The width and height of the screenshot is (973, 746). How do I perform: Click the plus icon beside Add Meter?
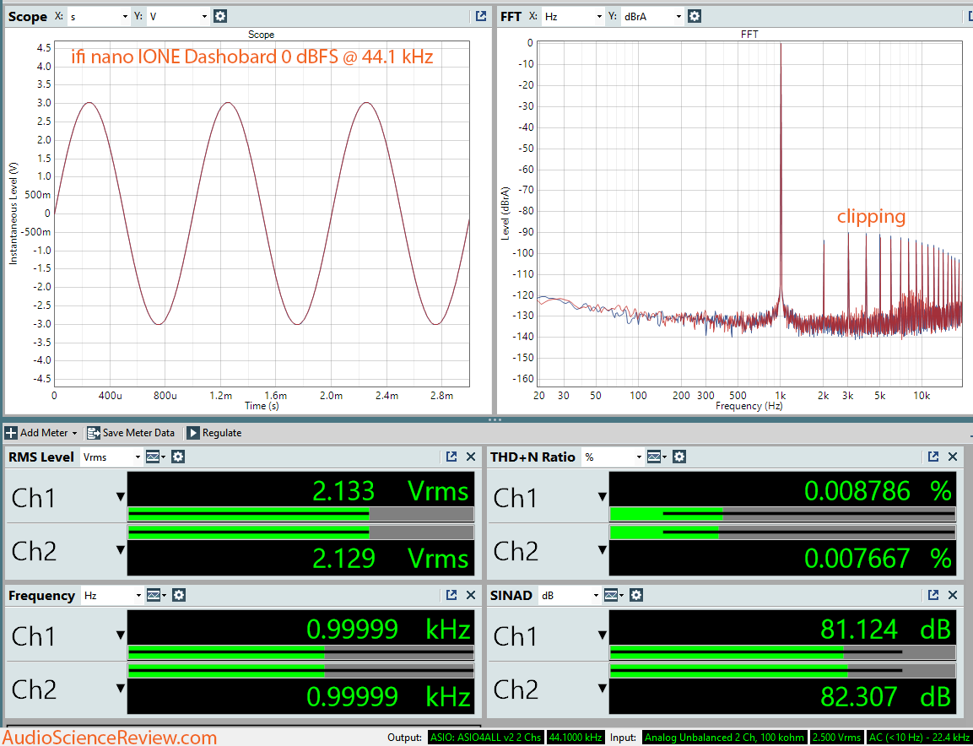pos(11,433)
